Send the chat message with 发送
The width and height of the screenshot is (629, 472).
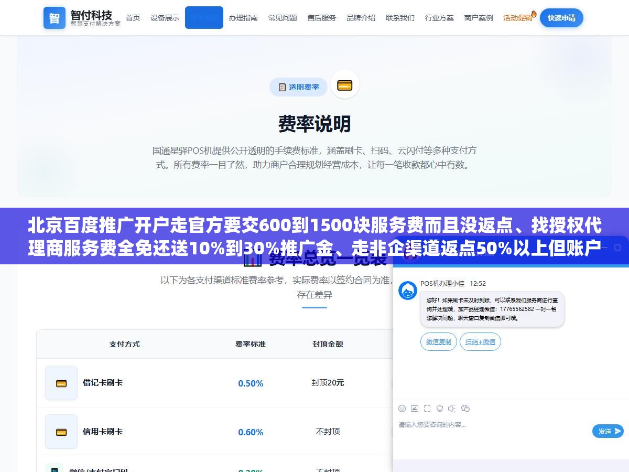[x=608, y=431]
